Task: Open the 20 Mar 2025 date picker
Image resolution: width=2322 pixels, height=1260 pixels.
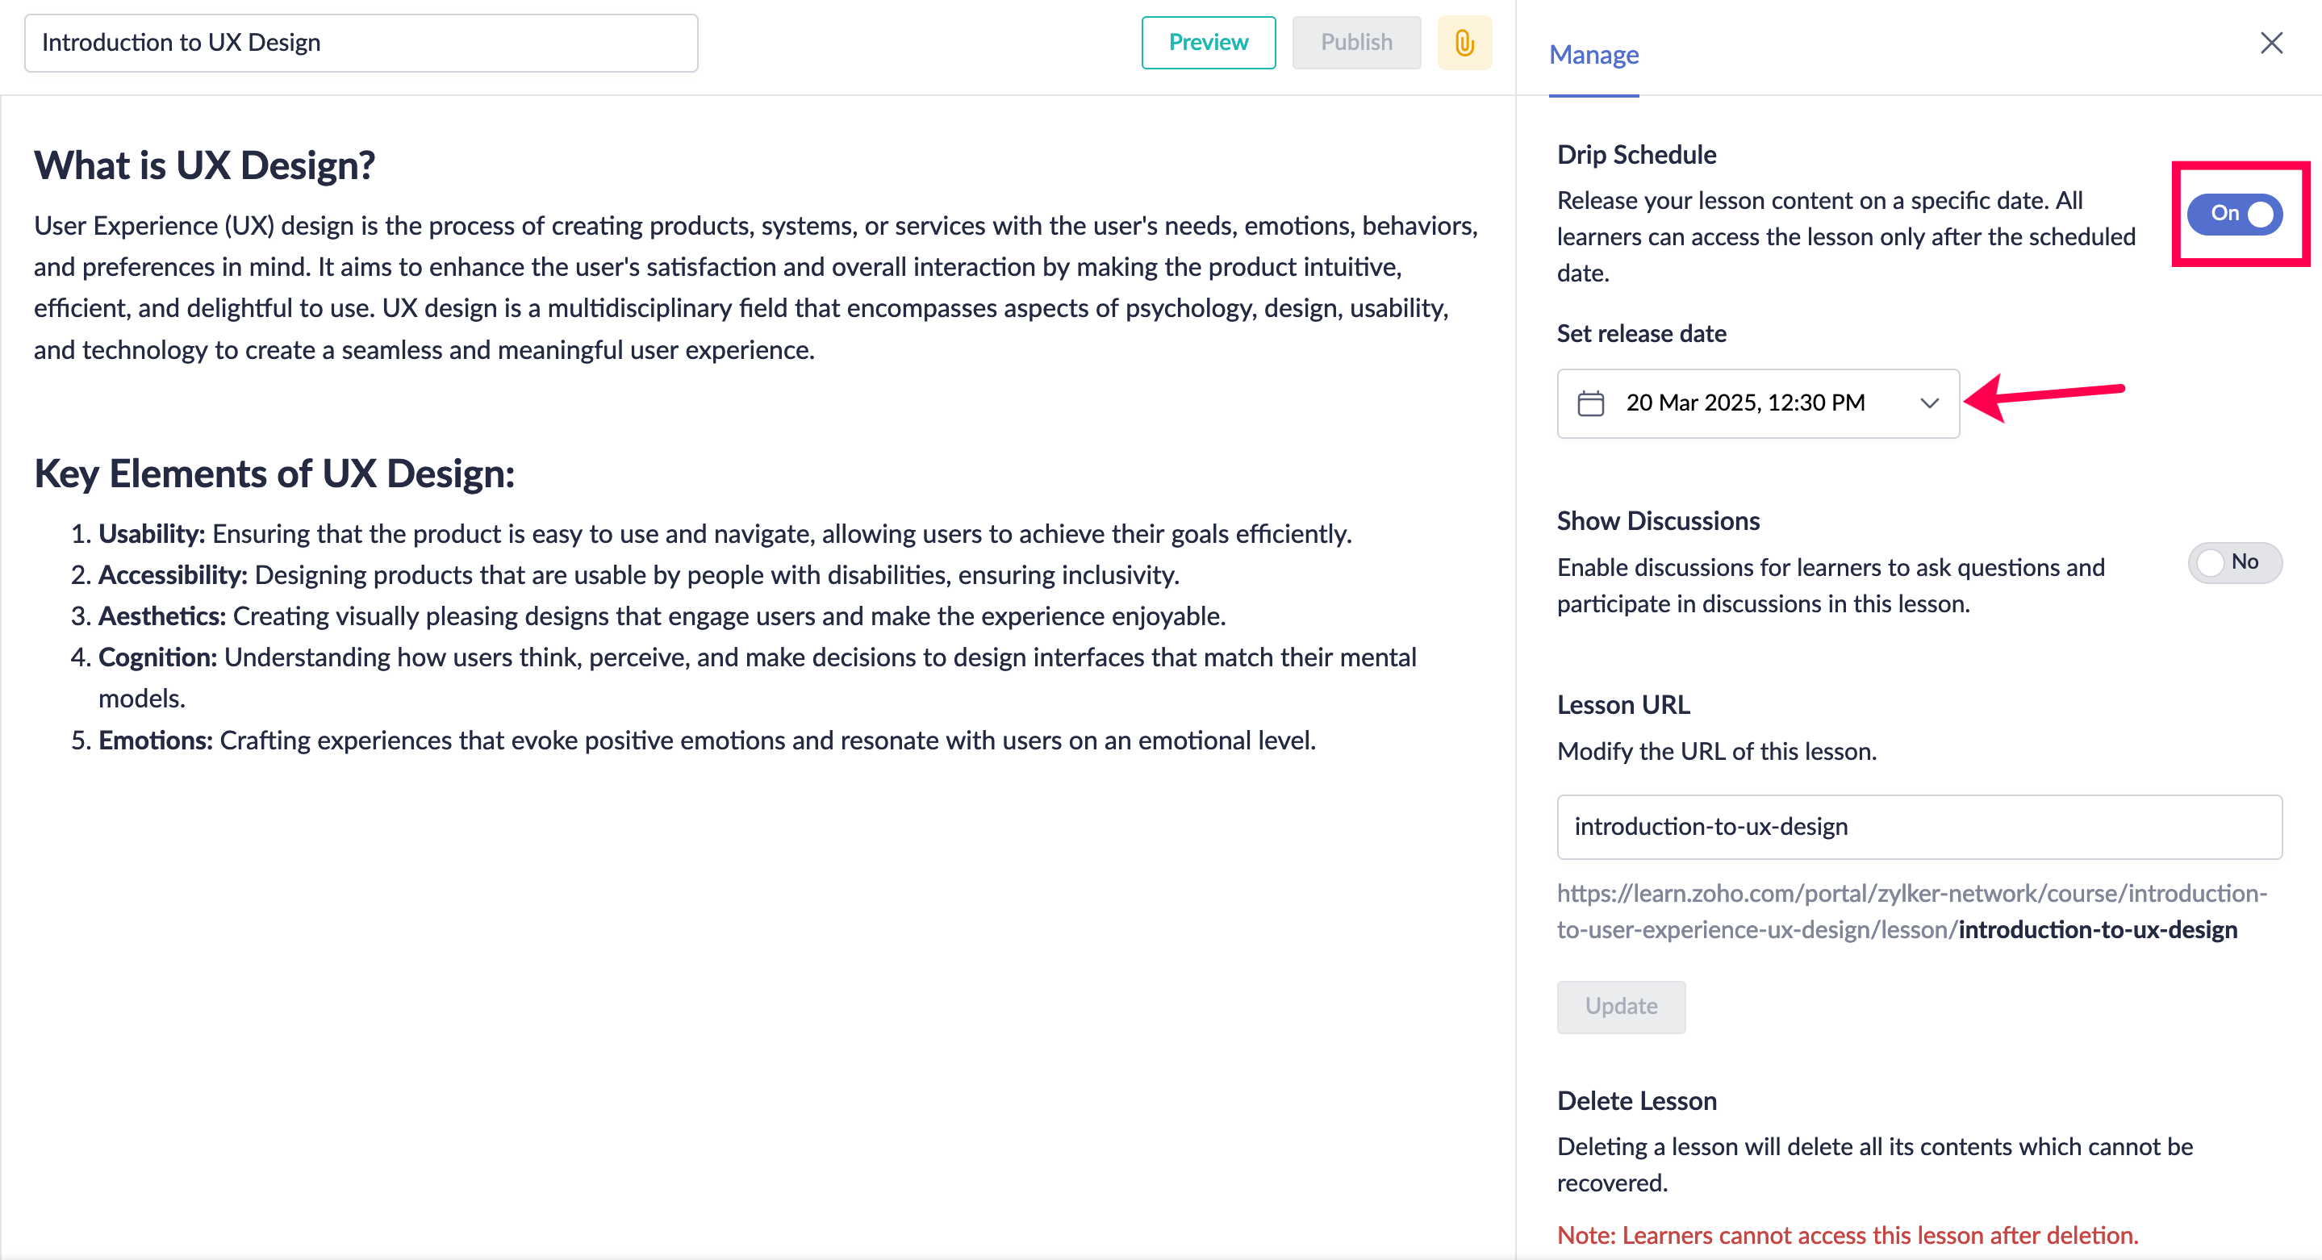Action: coord(1744,403)
